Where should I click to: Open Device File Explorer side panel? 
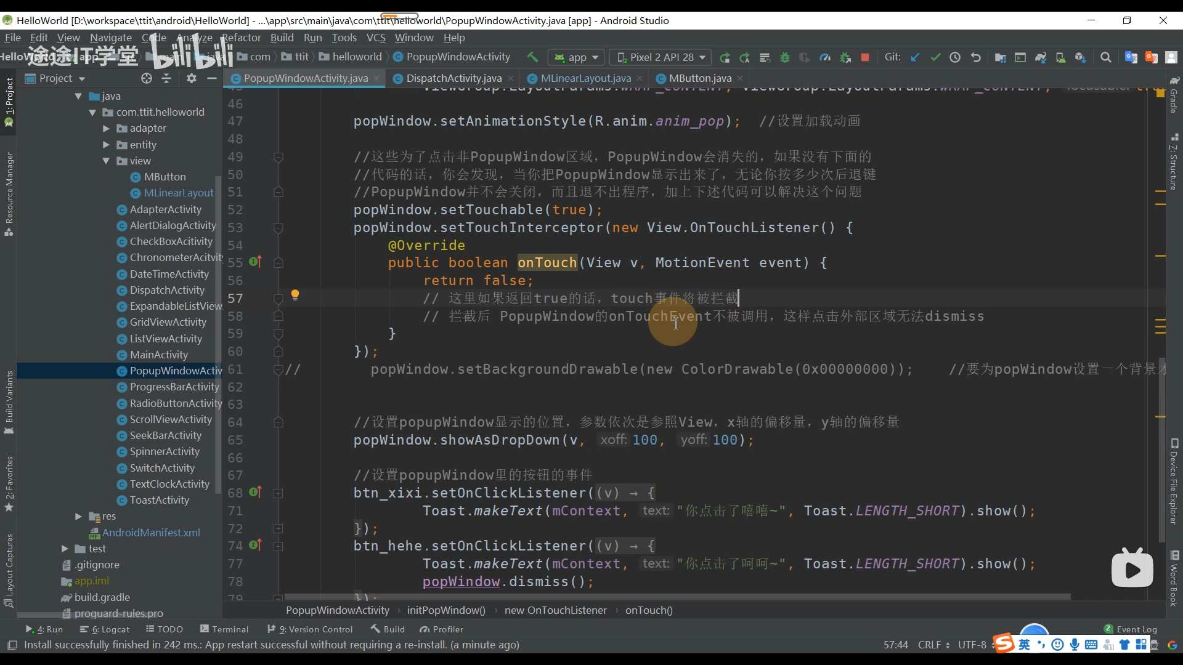click(1174, 482)
